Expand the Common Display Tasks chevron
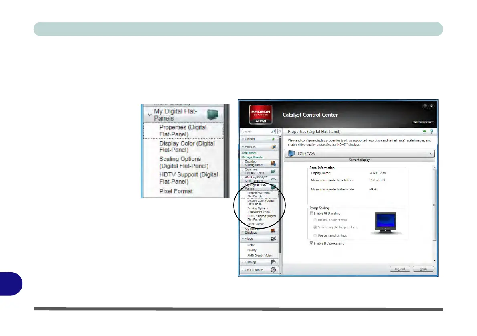 (243, 171)
